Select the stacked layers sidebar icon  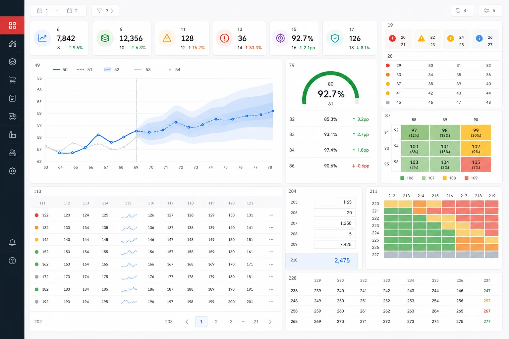[x=12, y=62]
